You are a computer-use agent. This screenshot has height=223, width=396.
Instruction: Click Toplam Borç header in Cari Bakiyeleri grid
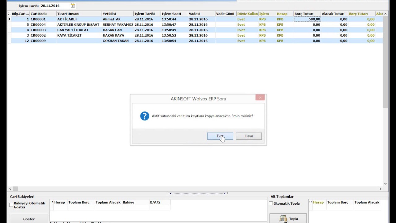coord(81,202)
